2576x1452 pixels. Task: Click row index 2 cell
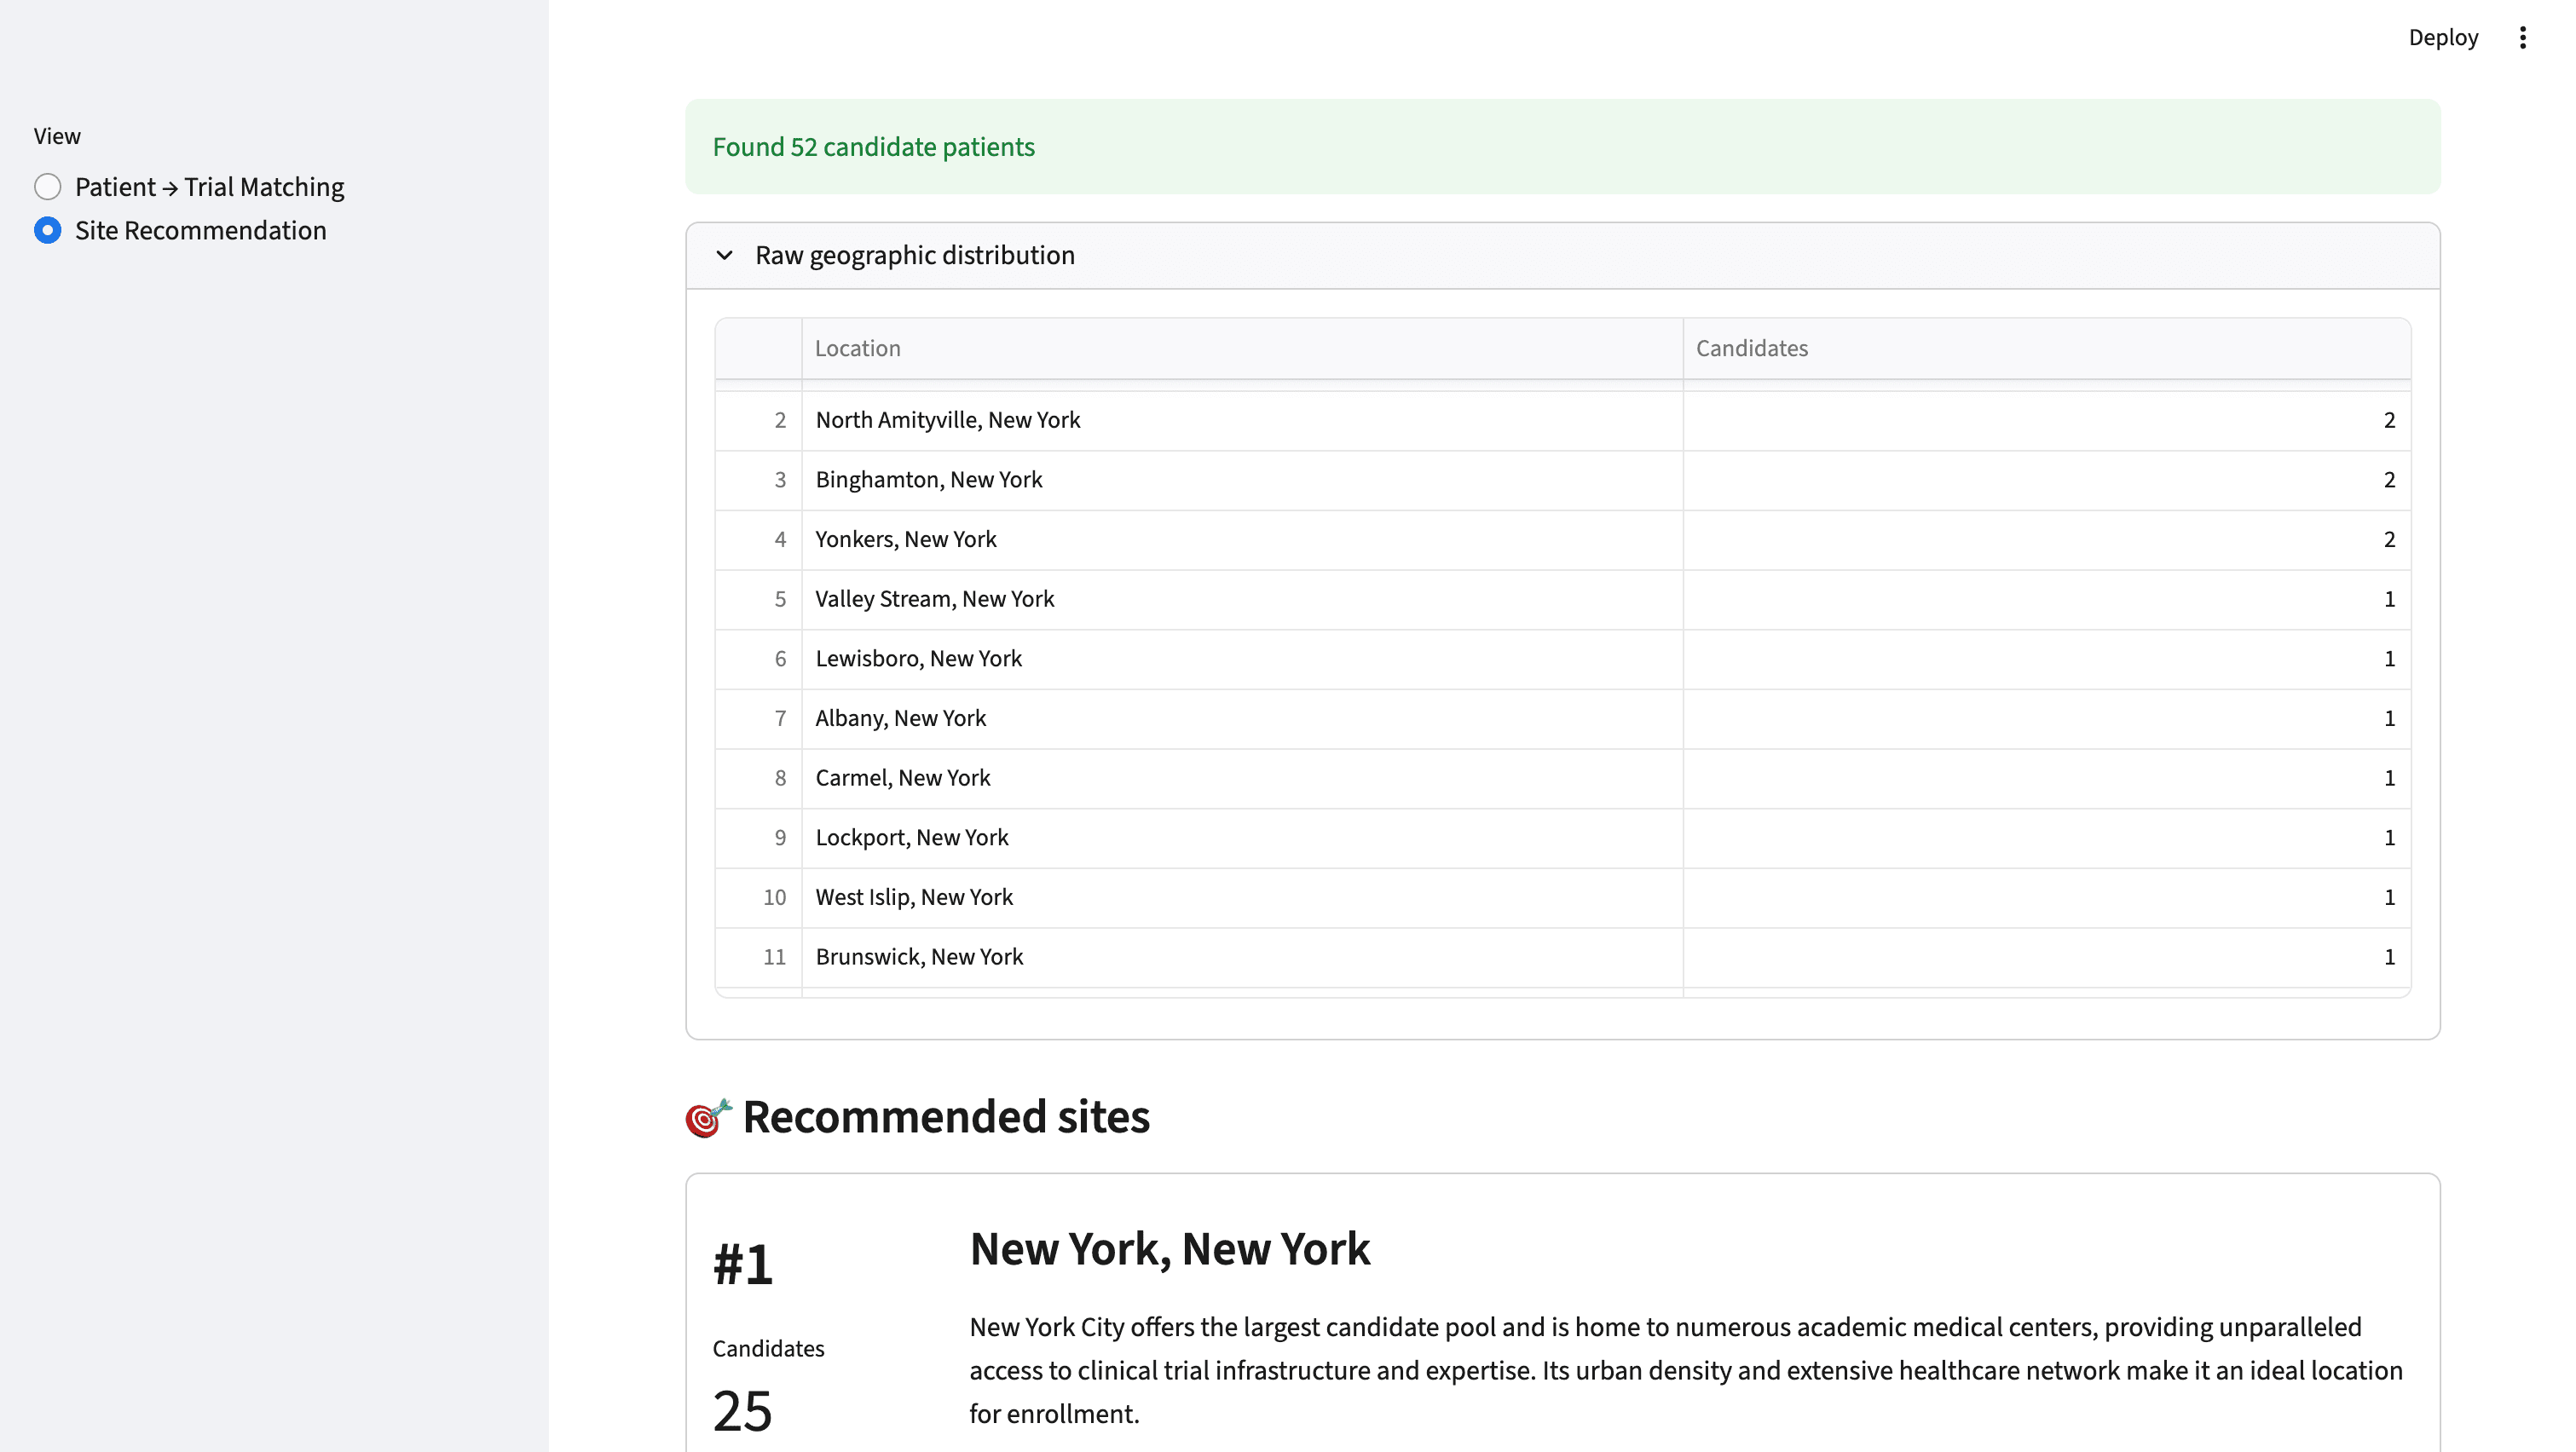758,421
